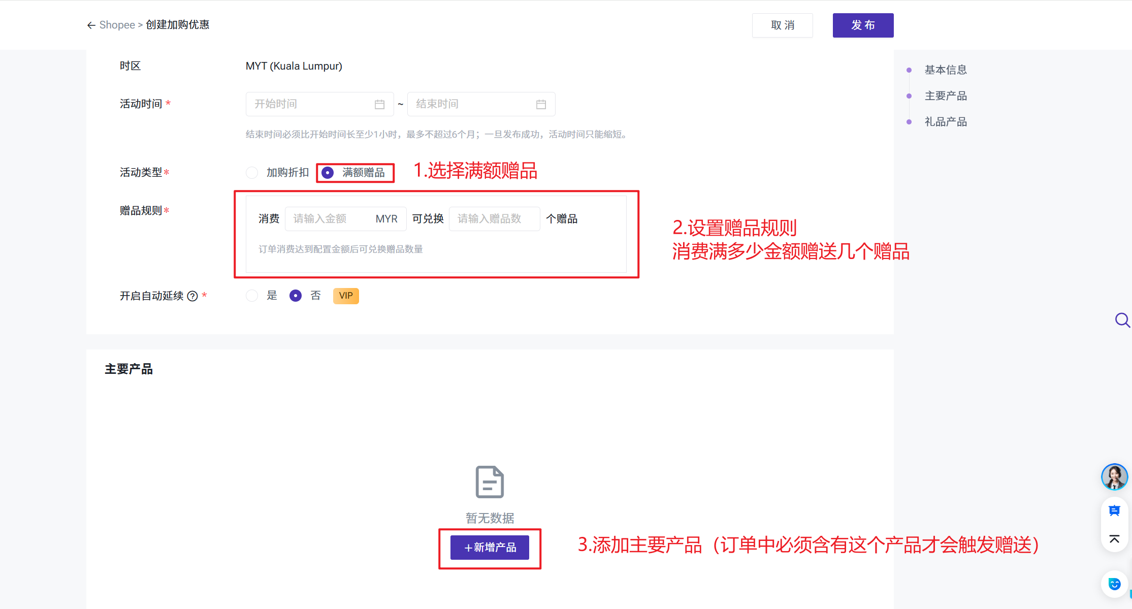This screenshot has height=609, width=1132.
Task: Click the blue smiley assistant icon
Action: (x=1114, y=584)
